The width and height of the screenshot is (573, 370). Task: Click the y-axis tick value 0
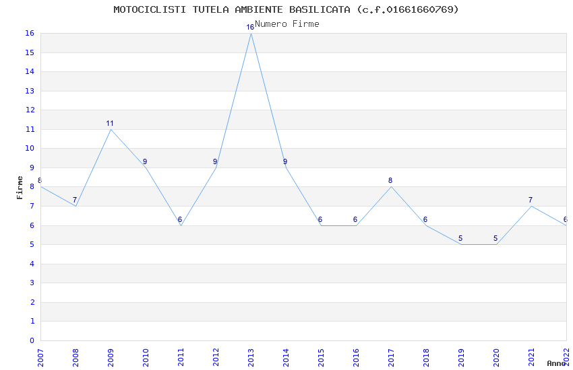pos(32,340)
